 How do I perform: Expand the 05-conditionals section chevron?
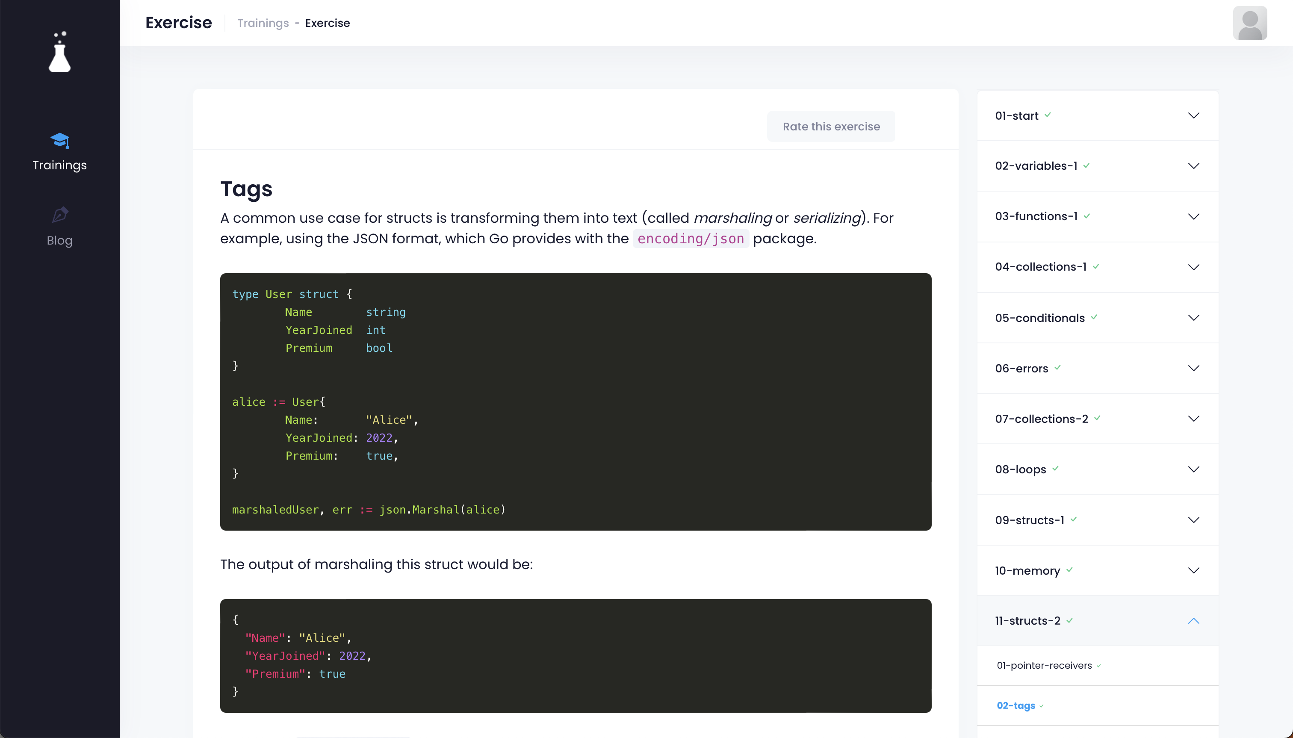[x=1193, y=318]
